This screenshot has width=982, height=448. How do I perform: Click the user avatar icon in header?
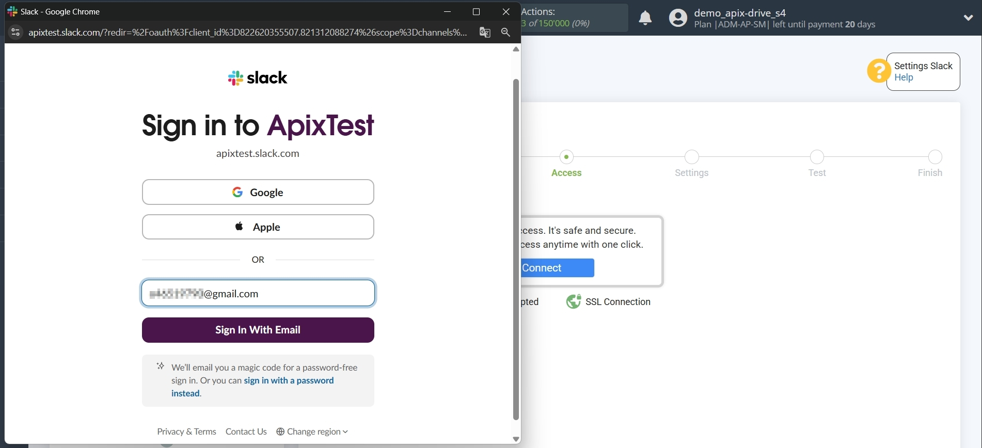coord(678,18)
